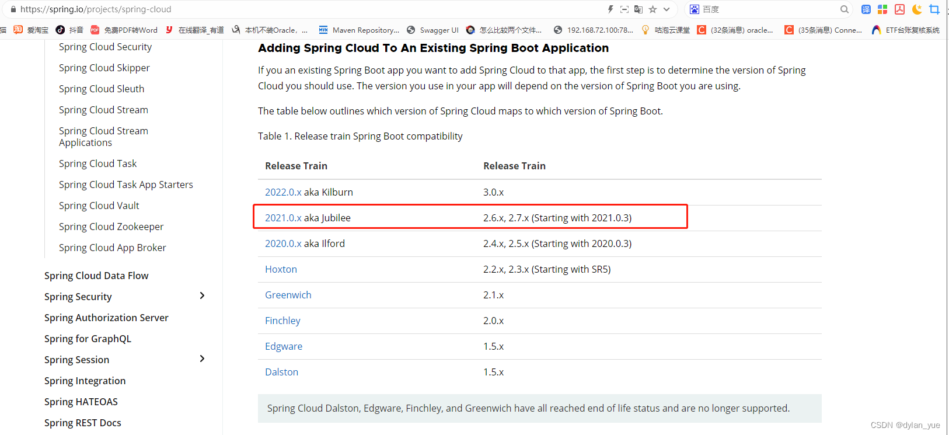Open the address bar dropdown chevron
Image resolution: width=949 pixels, height=435 pixels.
click(667, 9)
